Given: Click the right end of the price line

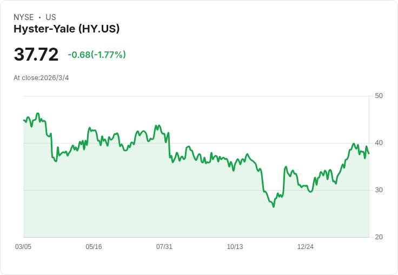Looking at the screenshot, I should click(x=369, y=153).
